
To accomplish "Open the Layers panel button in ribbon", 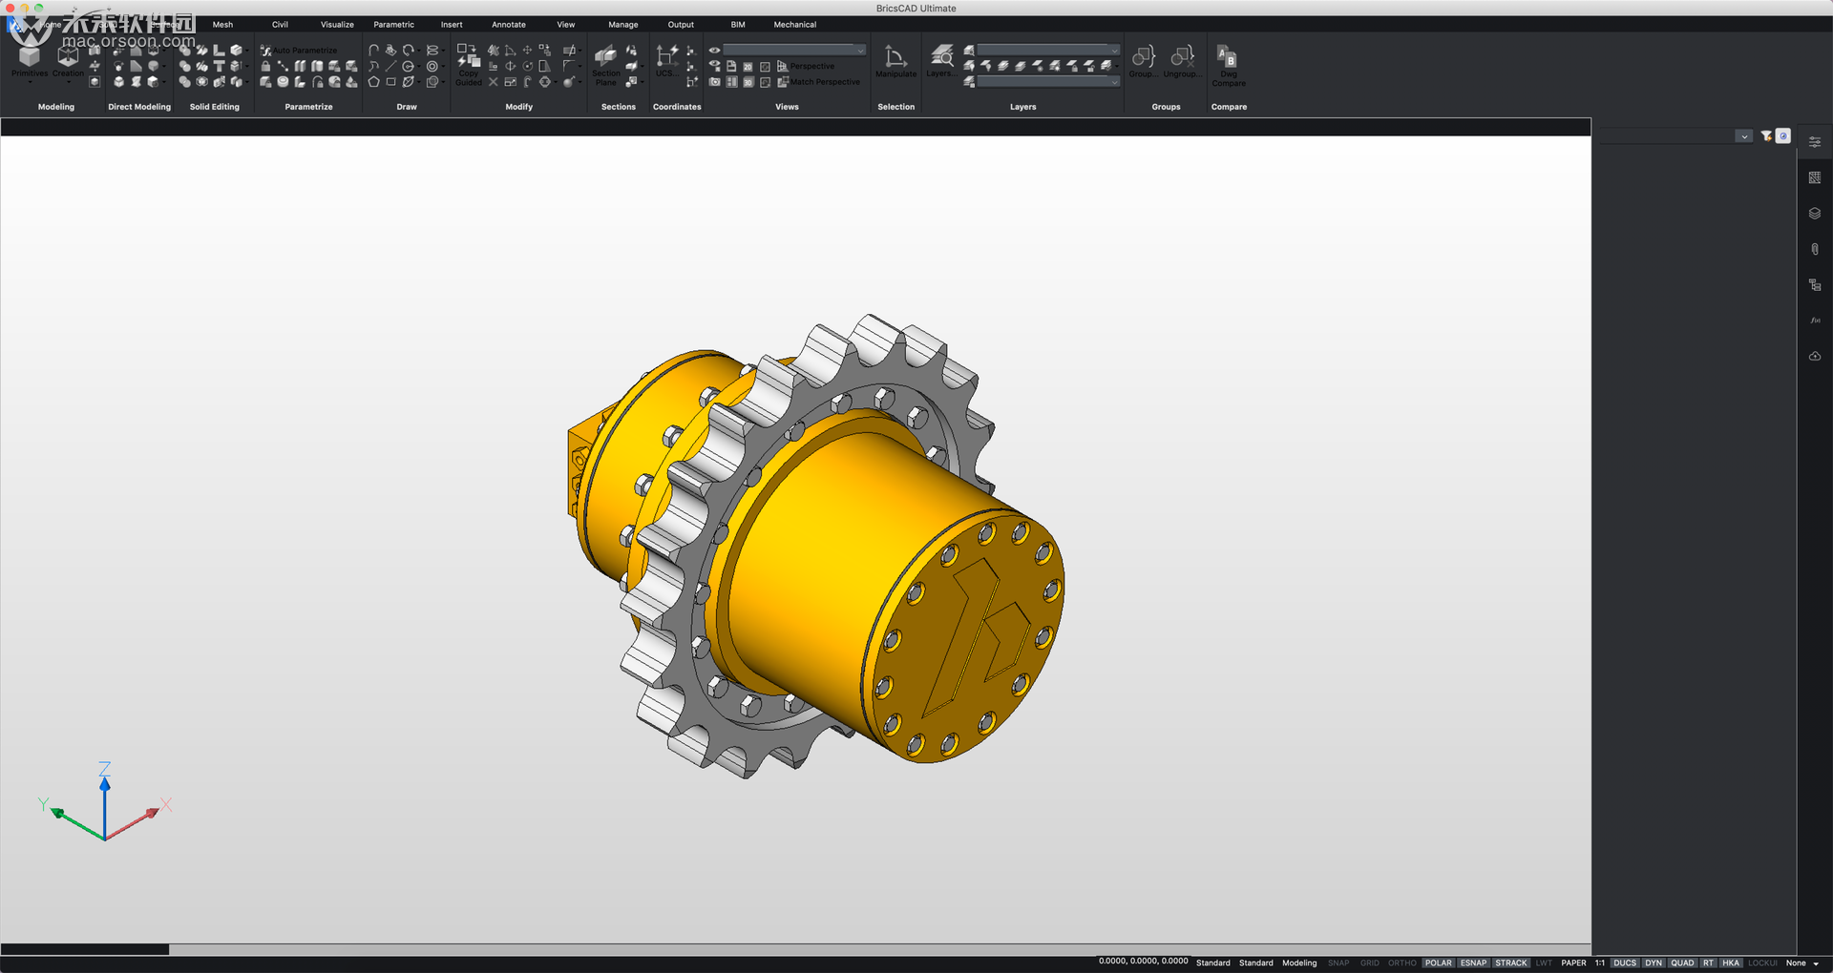I will pos(941,61).
